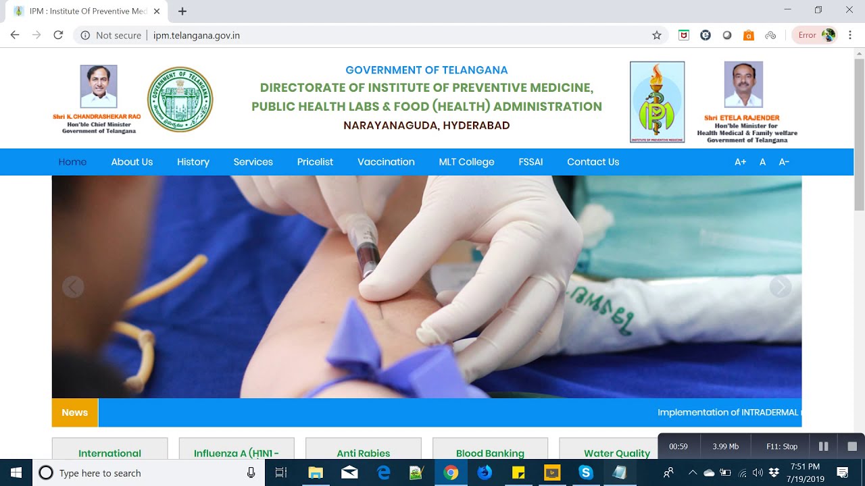Stop the screen recording square button
The height and width of the screenshot is (486, 865).
point(851,446)
